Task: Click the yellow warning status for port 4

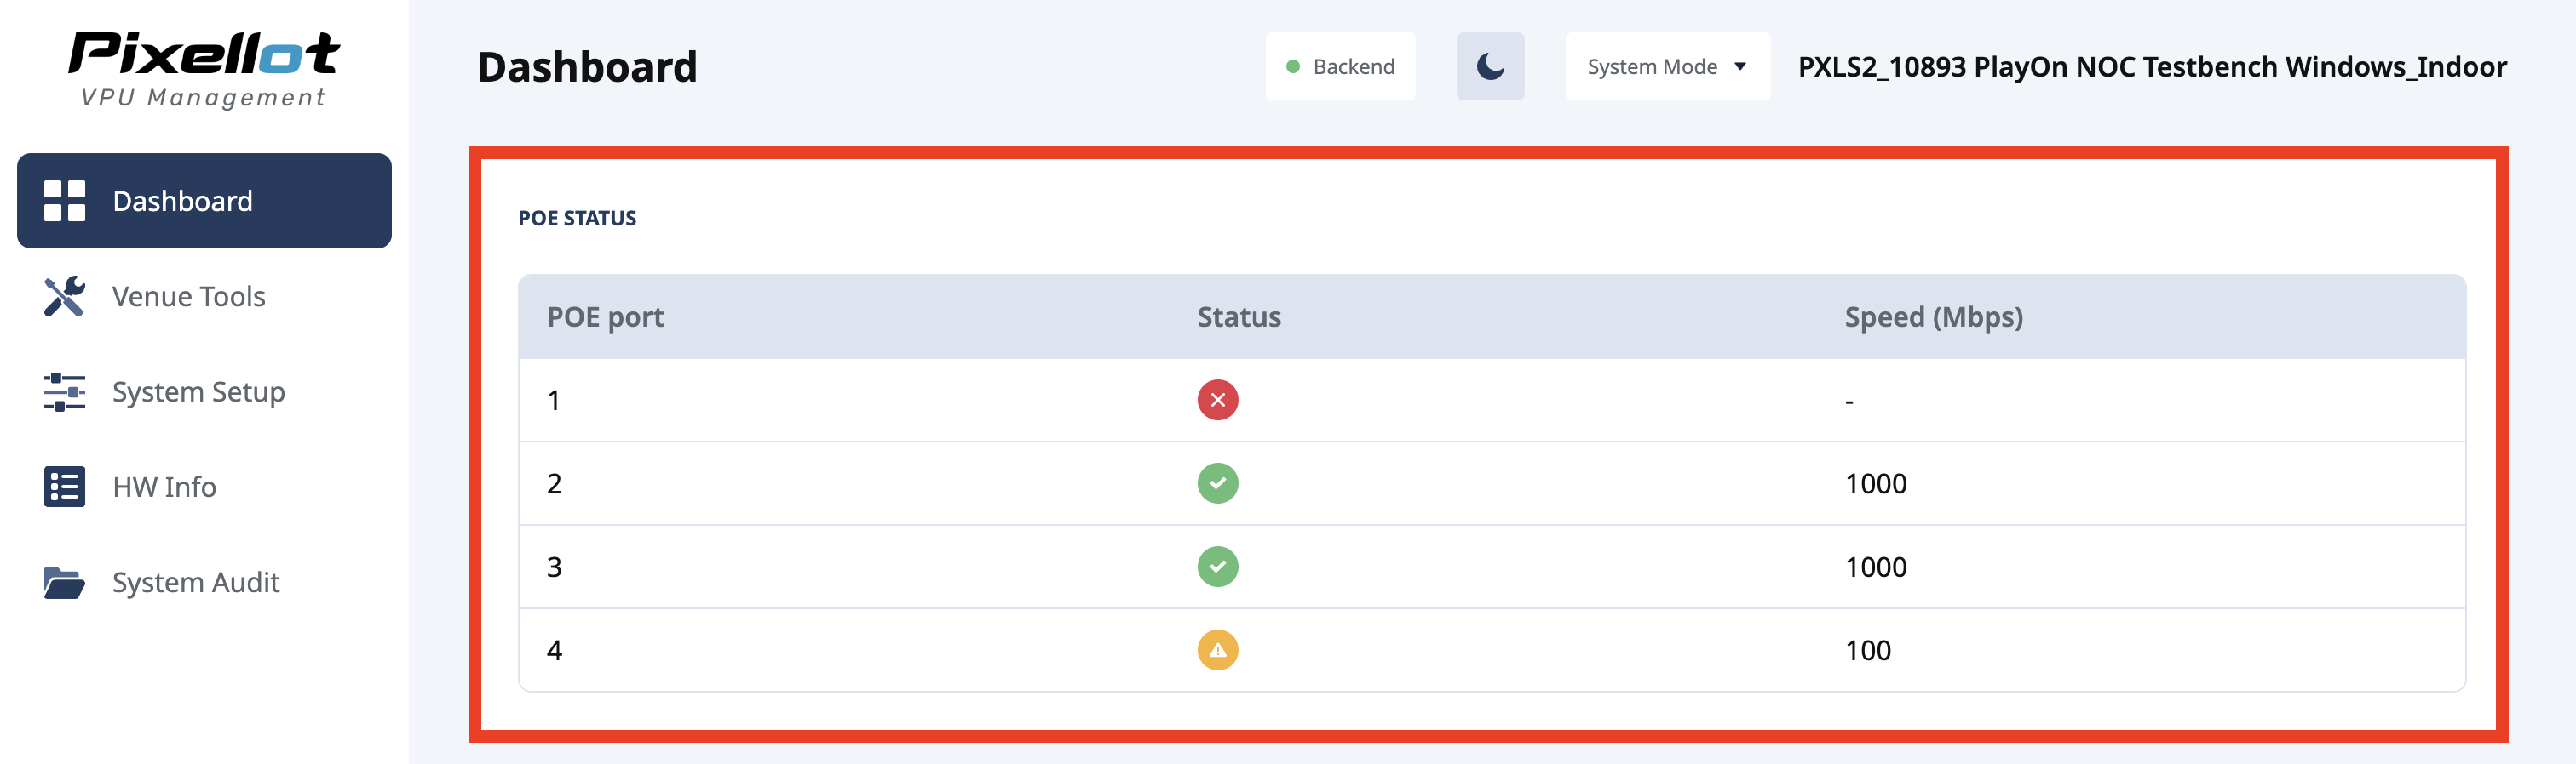Action: pos(1217,650)
